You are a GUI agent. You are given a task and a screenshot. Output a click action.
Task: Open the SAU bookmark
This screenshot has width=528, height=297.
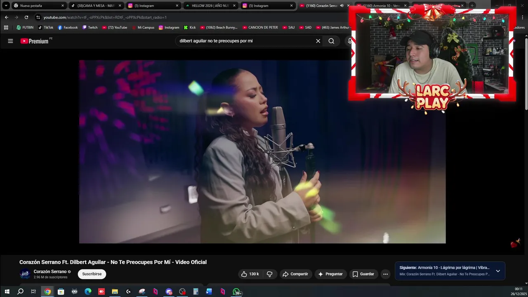[x=288, y=27]
